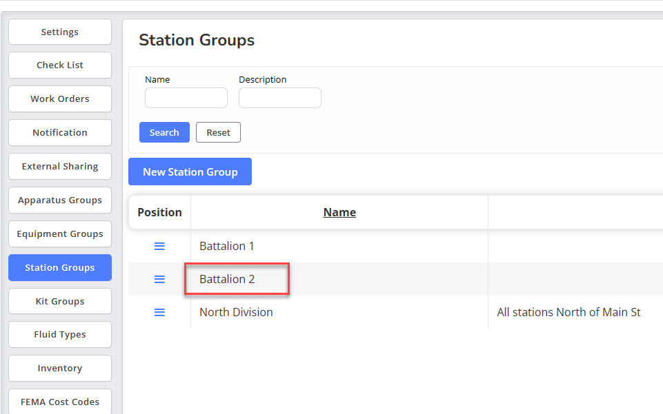Select the North Division row name
The height and width of the screenshot is (414, 663).
(x=236, y=312)
